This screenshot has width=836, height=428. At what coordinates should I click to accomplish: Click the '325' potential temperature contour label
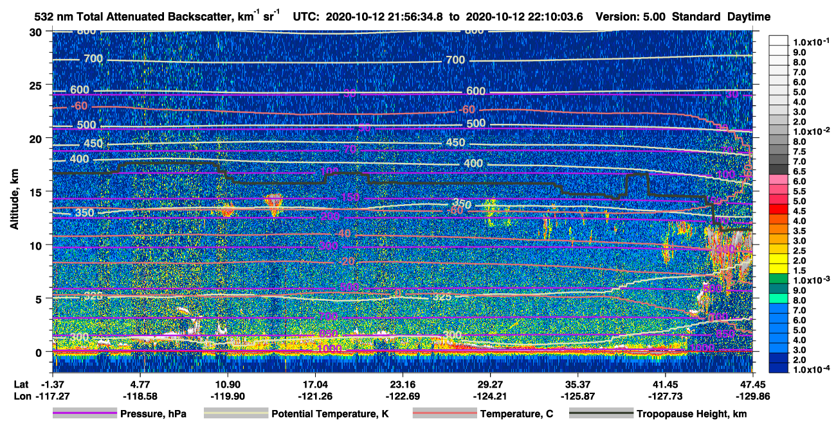[441, 297]
